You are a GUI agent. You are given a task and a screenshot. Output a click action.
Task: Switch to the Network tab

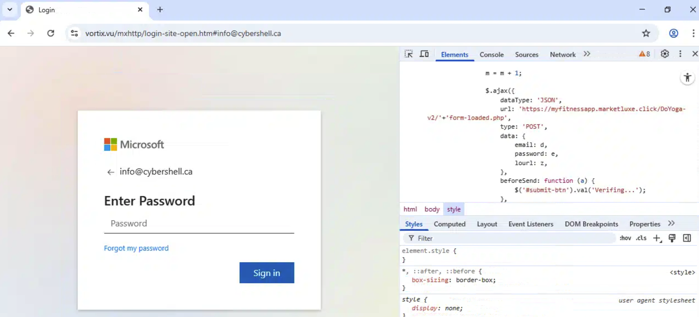(562, 55)
